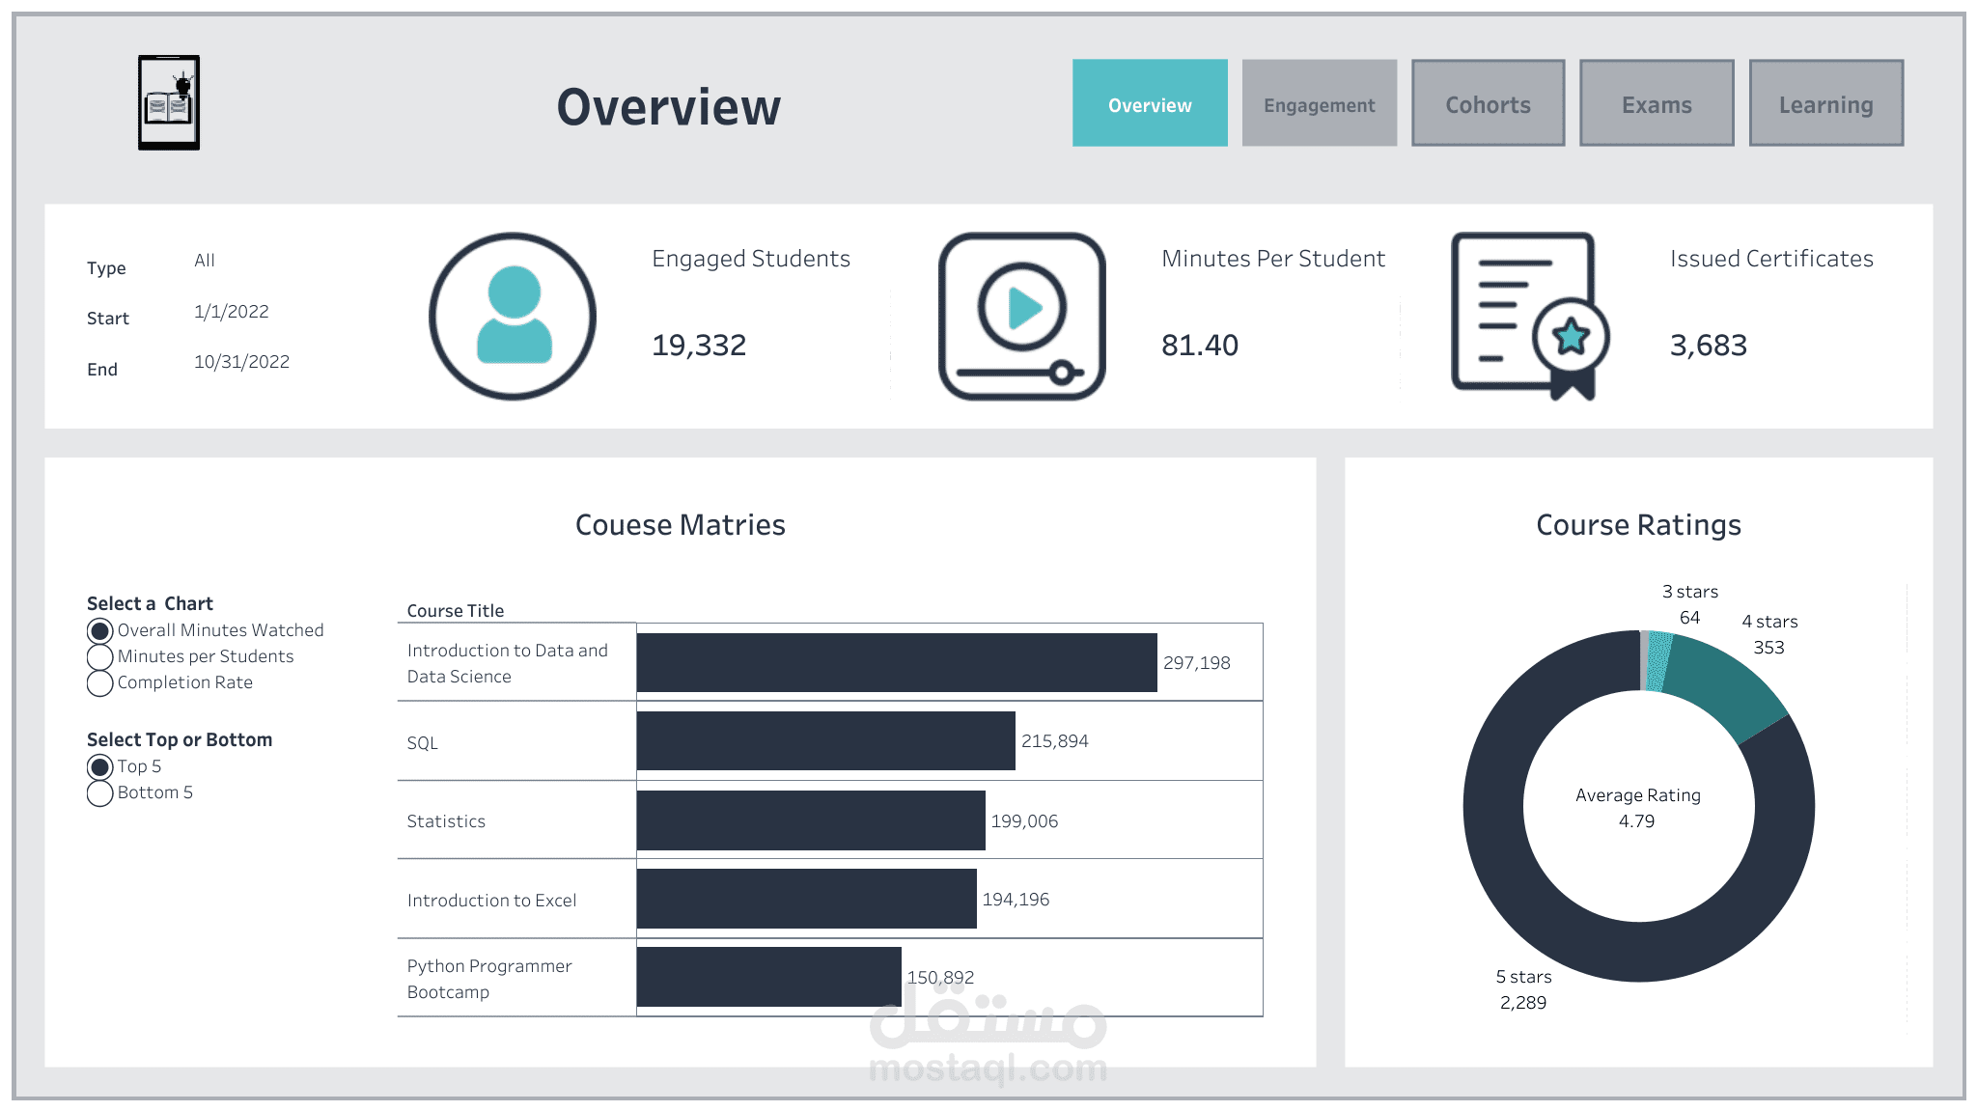Click the End date 10/31/2022
This screenshot has width=1977, height=1111.
tap(241, 362)
